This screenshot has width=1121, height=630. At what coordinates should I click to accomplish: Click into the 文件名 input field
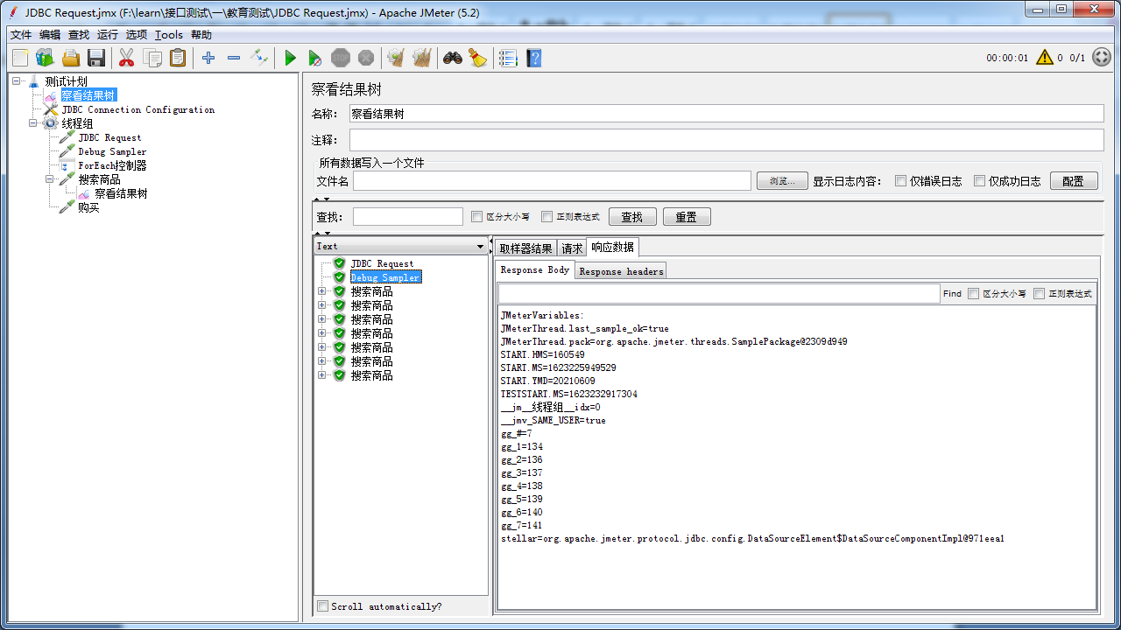(x=552, y=181)
